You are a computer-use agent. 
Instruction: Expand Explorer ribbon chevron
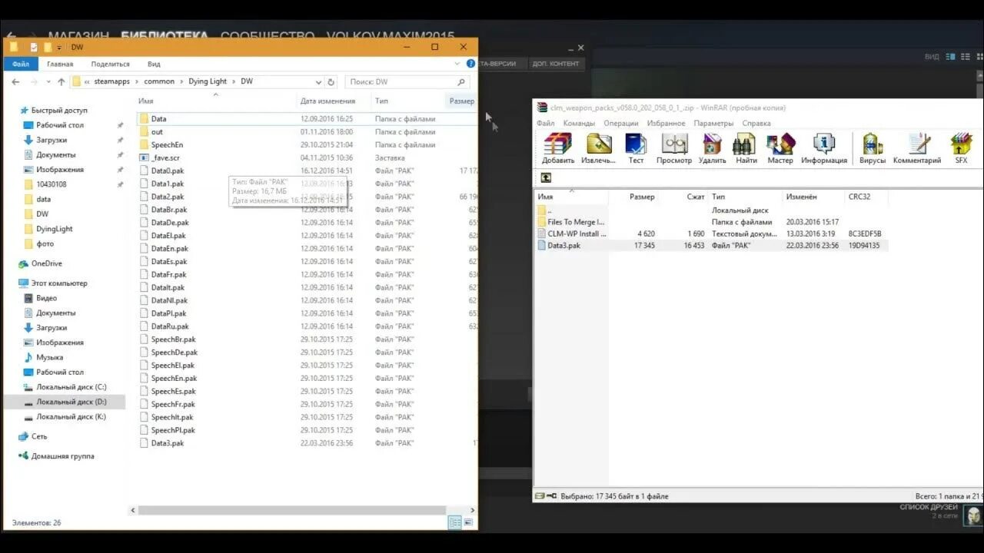(459, 64)
